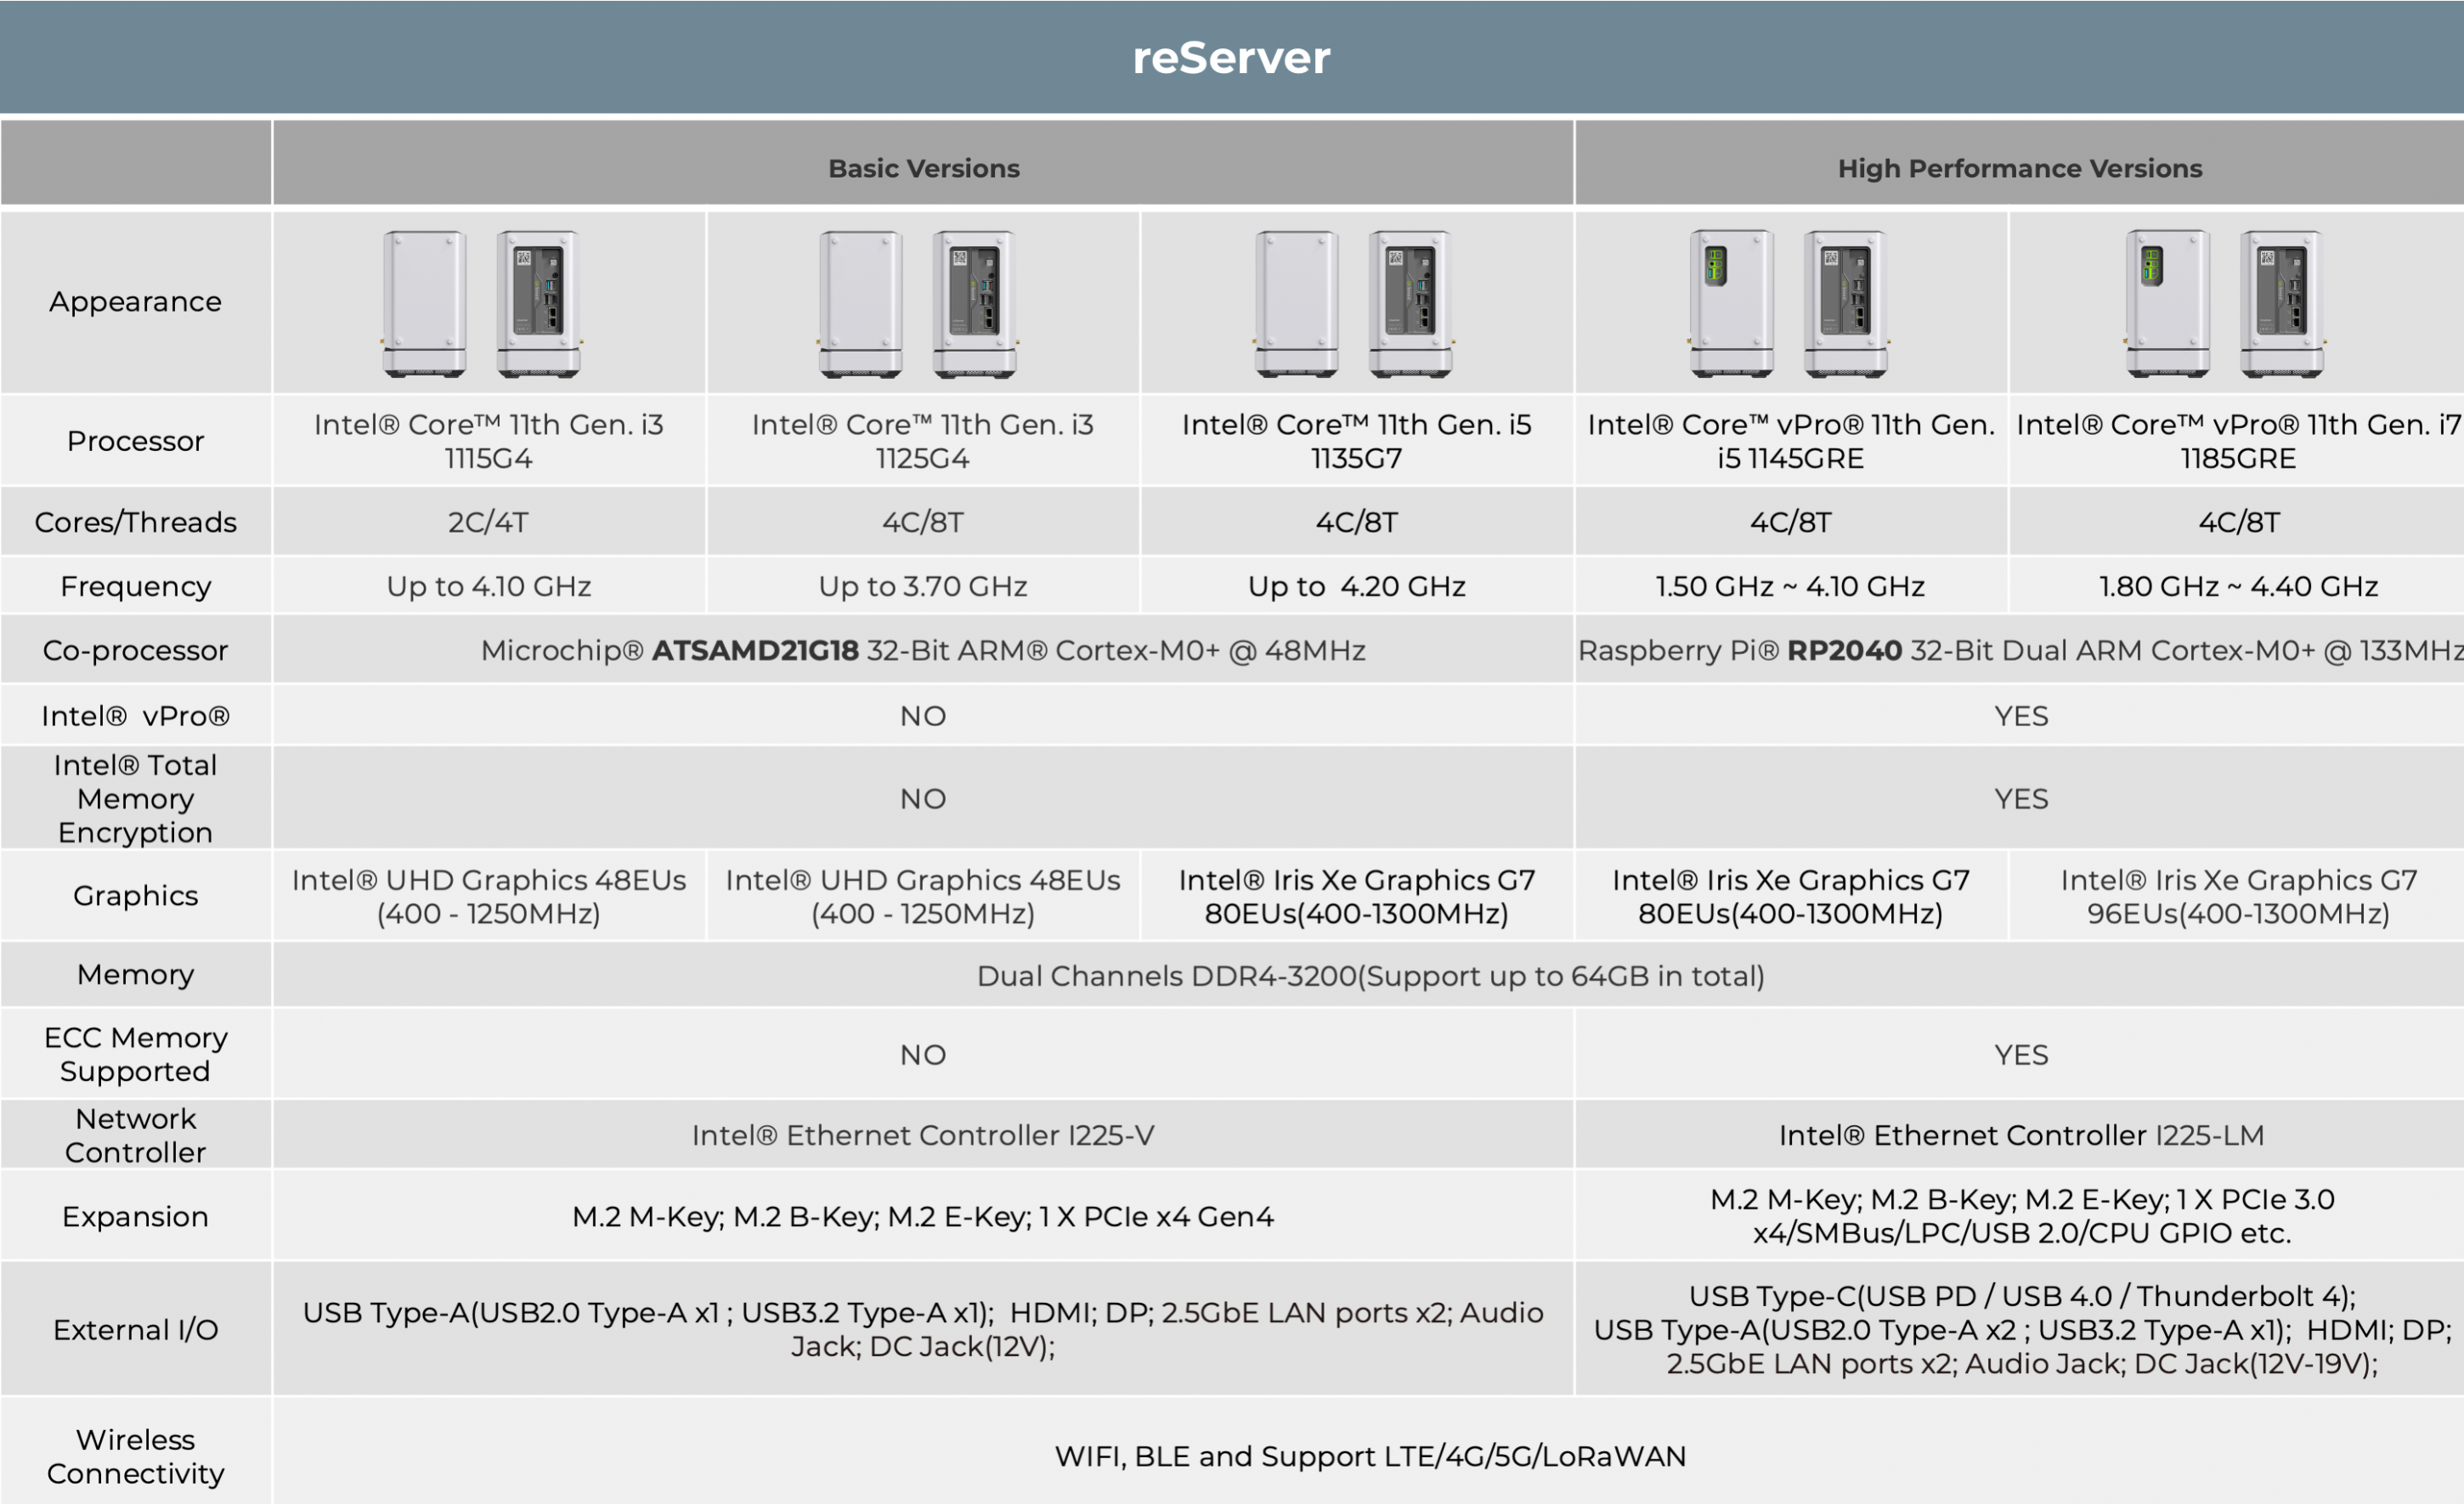Click Iris Xe Graphics G7 96EUs cell
The image size is (2464, 1504).
(x=2237, y=897)
